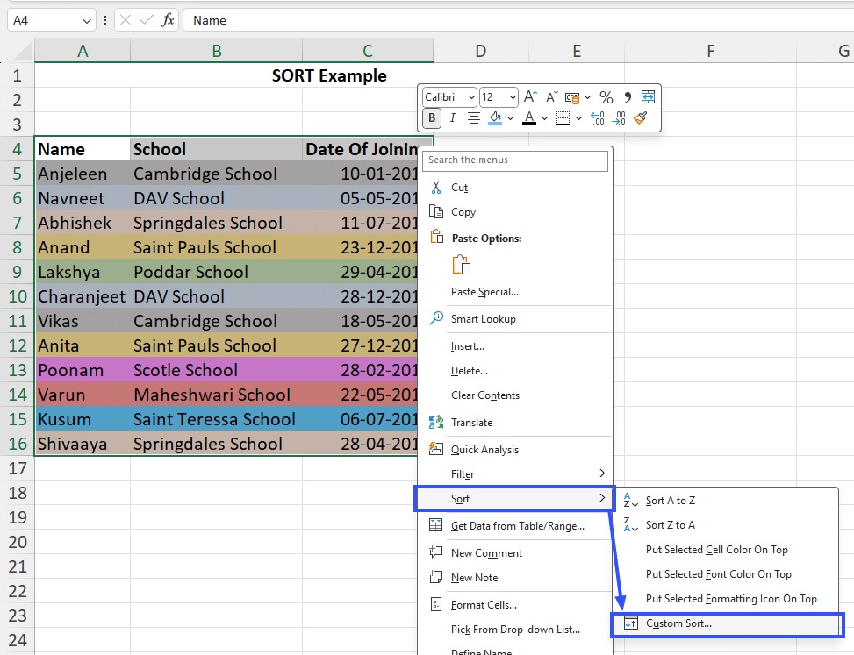The height and width of the screenshot is (655, 854).
Task: Choose Clear Contents menu item
Action: (484, 395)
